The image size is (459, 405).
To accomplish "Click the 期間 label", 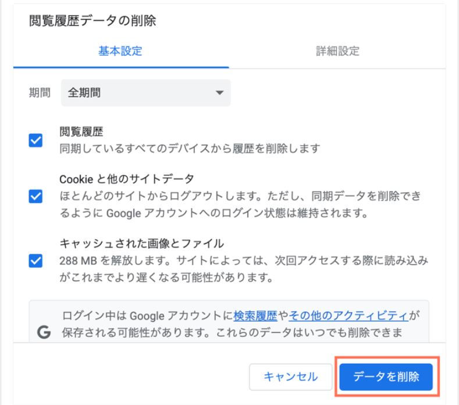I will coord(39,93).
